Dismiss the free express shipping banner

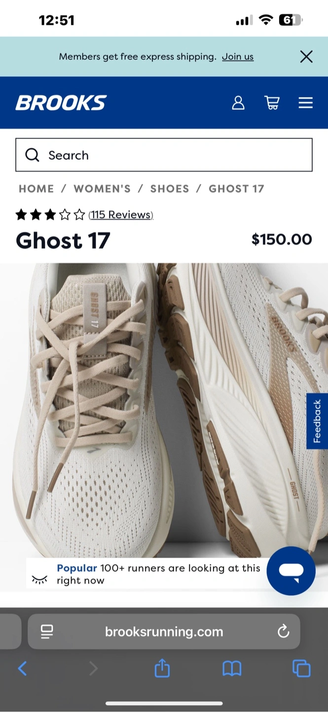click(x=306, y=57)
